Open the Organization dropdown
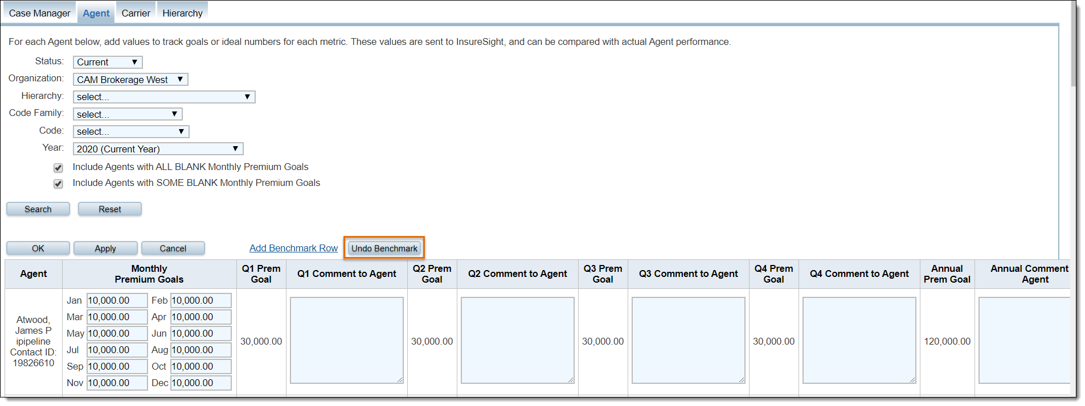 (x=130, y=80)
